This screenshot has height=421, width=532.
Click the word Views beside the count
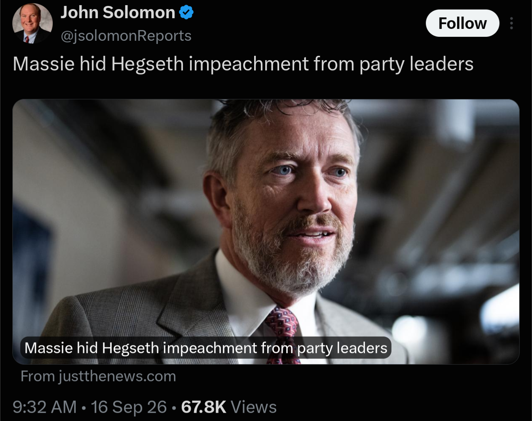[254, 407]
